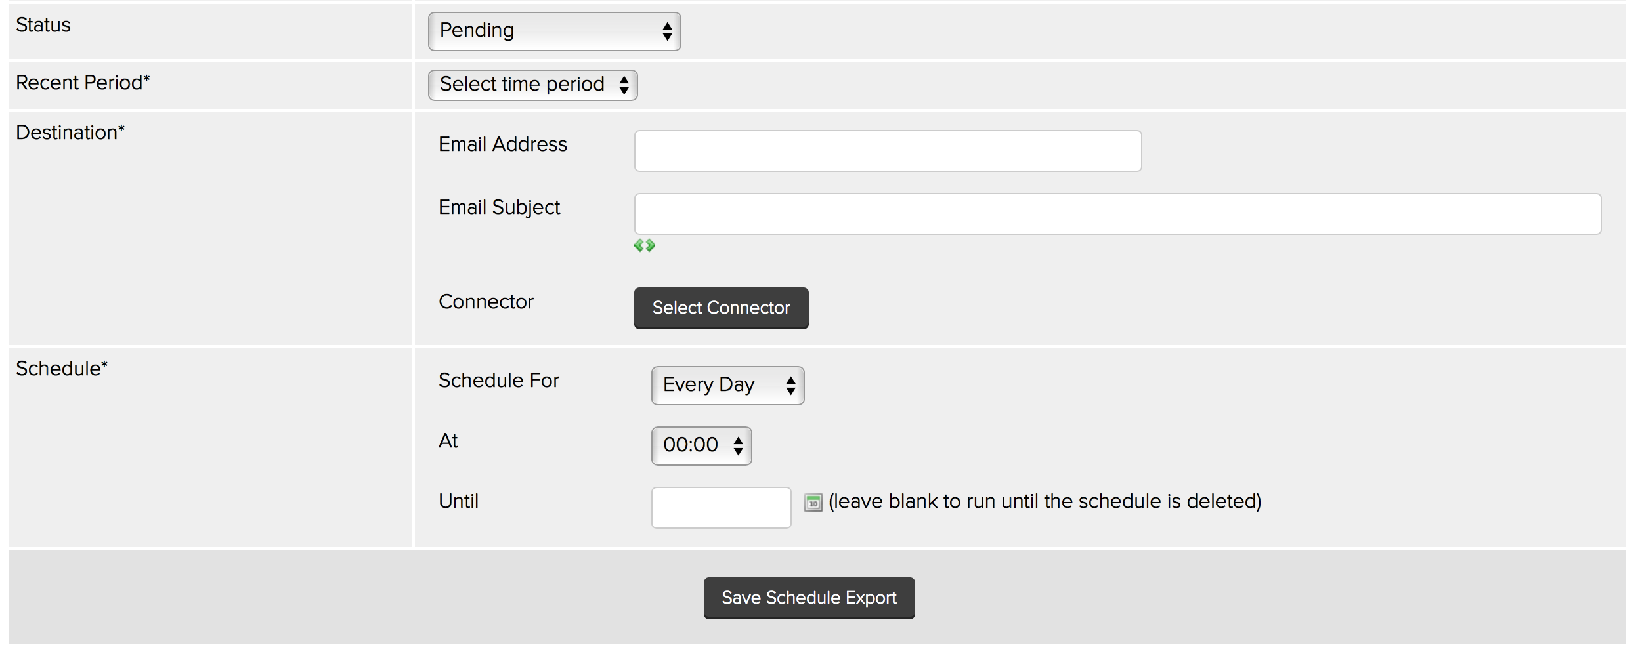The height and width of the screenshot is (660, 1640).
Task: Click the leave blank hint text
Action: pos(1045,501)
